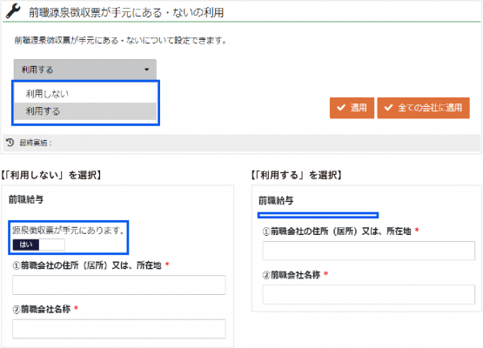Click the 最終実施 status bar

click(x=242, y=143)
